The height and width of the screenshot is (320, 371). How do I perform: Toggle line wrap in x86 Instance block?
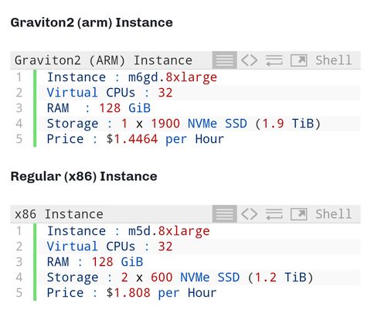(274, 214)
